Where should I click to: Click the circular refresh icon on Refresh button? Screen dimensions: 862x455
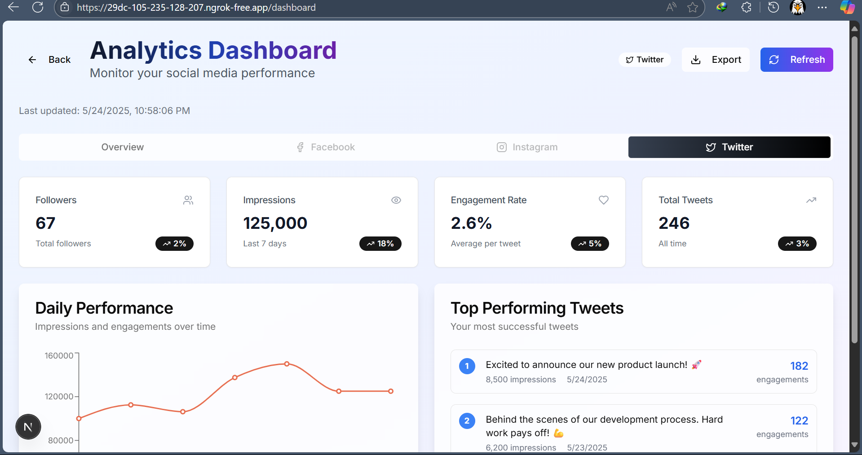tap(774, 60)
